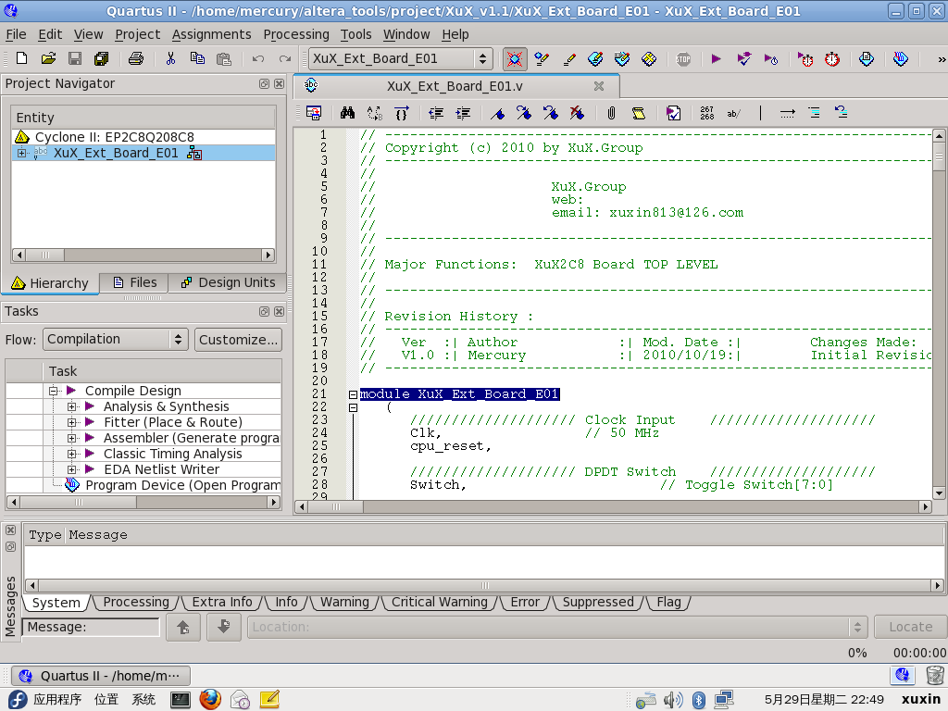Click the right-pointing indent arrow icon in editor toolbar

(463, 113)
